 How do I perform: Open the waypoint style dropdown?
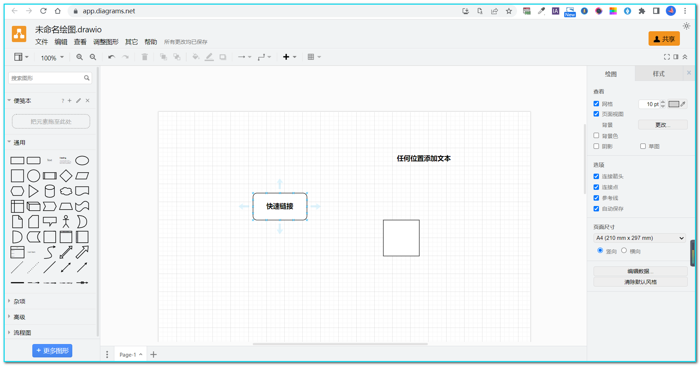click(x=264, y=57)
